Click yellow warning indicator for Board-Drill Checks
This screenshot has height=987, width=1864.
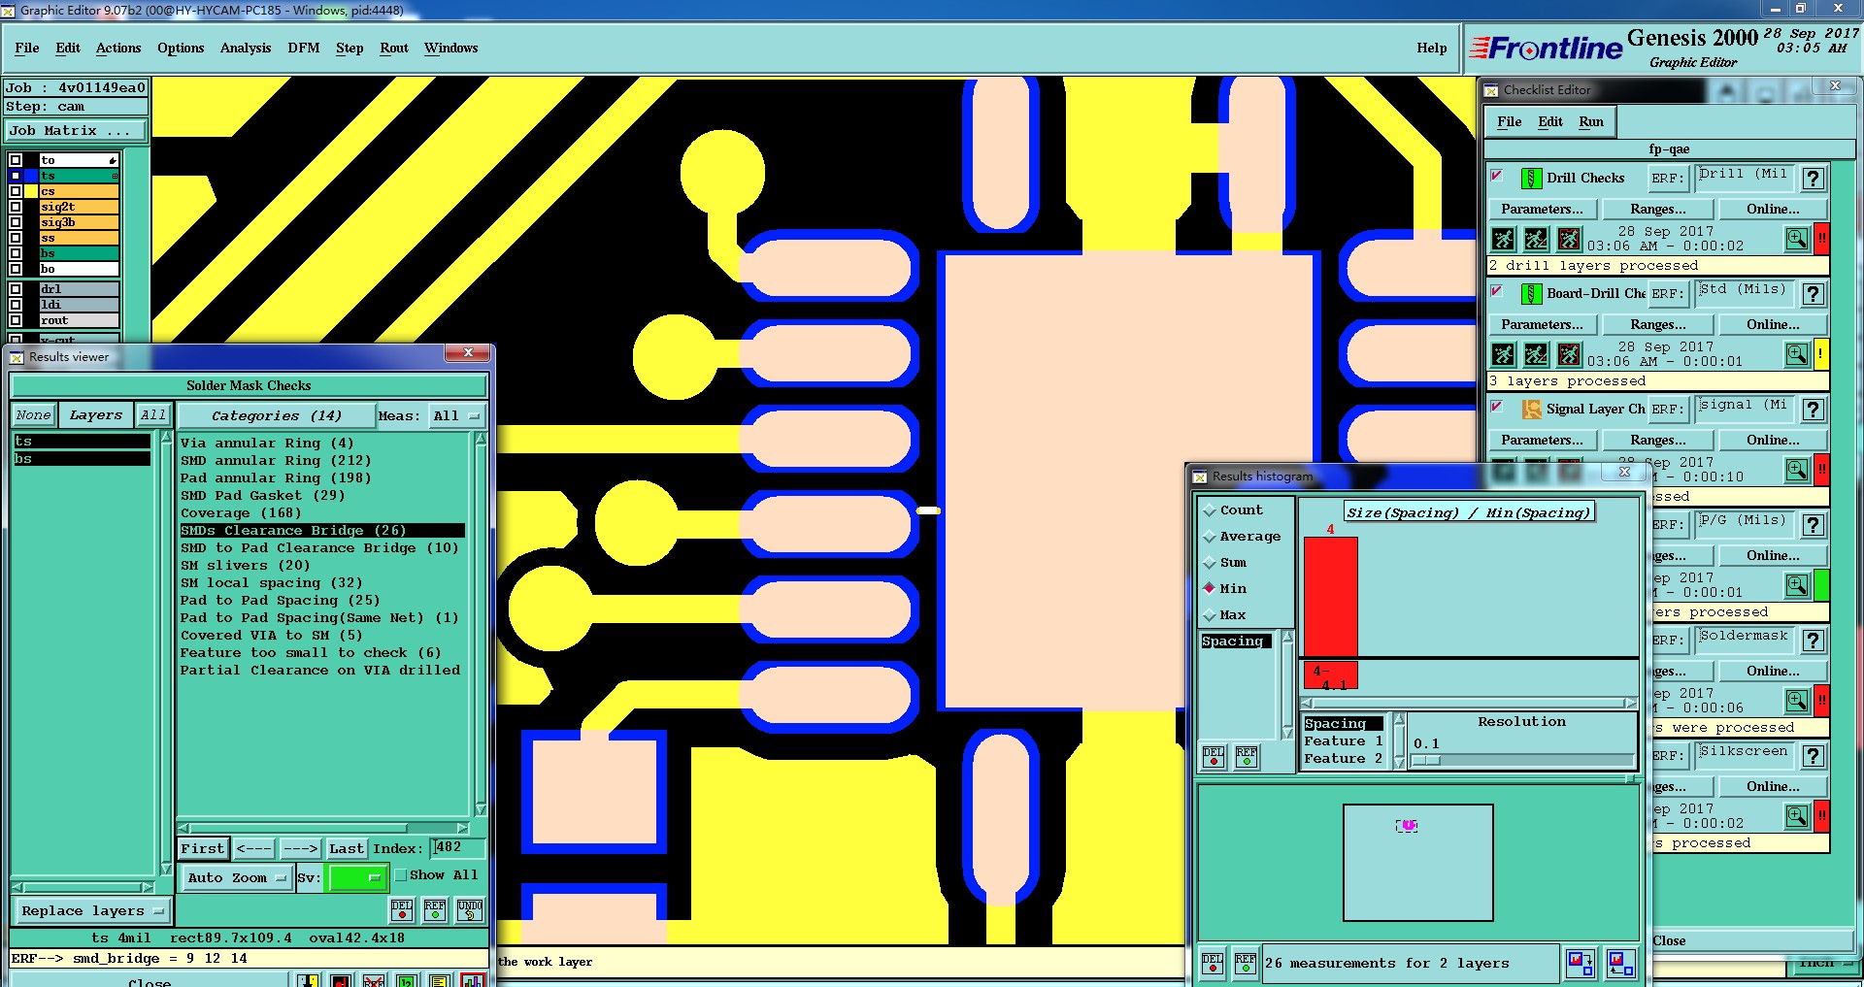coord(1822,354)
